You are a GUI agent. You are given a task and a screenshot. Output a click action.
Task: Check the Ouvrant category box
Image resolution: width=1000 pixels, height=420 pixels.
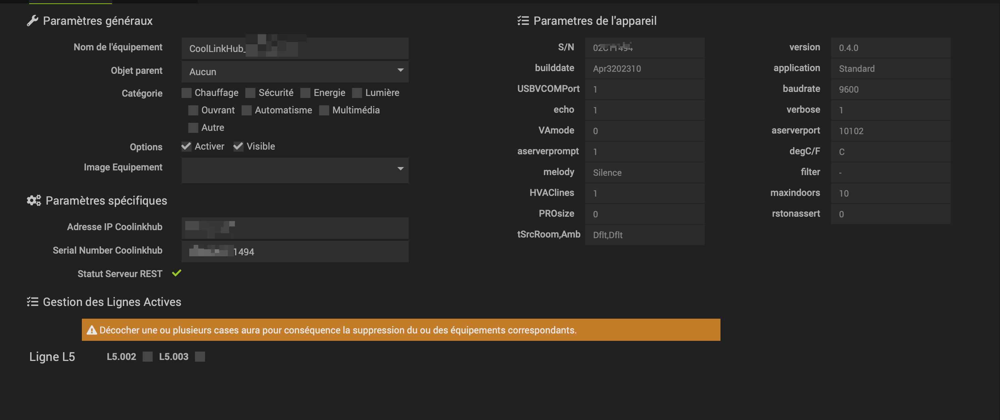(193, 110)
